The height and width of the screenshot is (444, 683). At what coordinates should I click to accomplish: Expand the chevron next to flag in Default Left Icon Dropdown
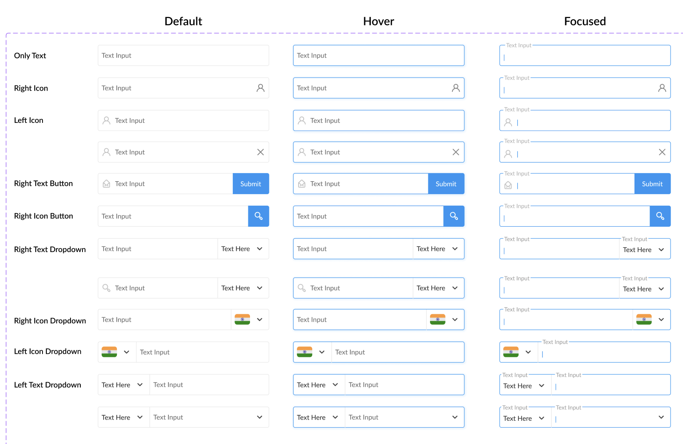click(126, 352)
